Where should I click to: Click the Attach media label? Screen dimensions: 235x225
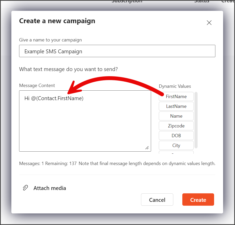click(50, 188)
